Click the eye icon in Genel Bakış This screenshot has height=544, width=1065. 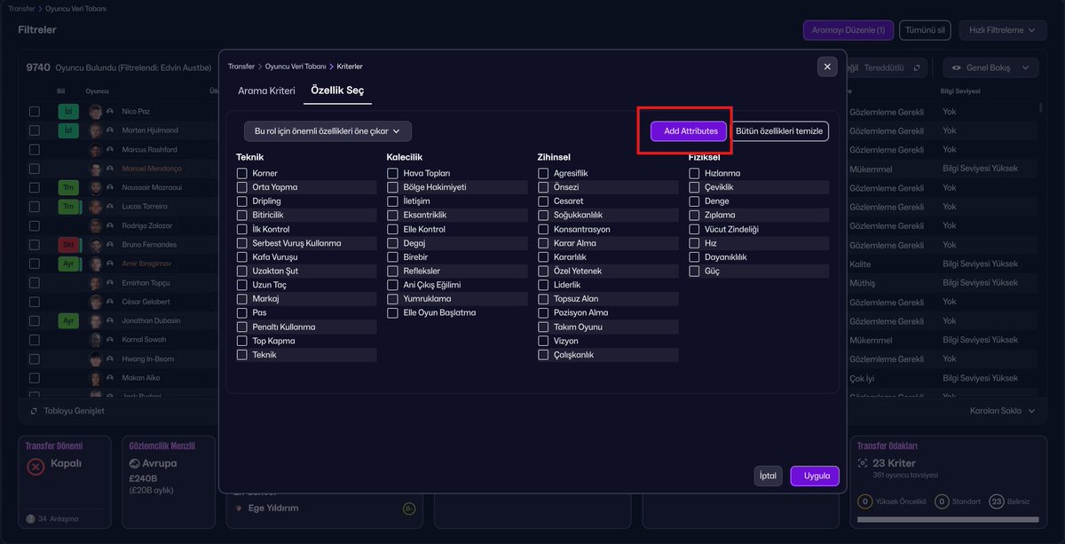tap(958, 67)
